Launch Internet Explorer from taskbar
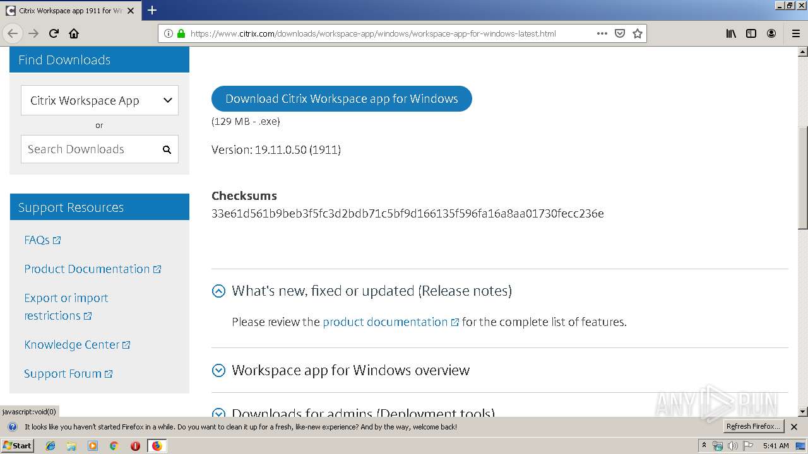This screenshot has height=454, width=808. pos(50,446)
